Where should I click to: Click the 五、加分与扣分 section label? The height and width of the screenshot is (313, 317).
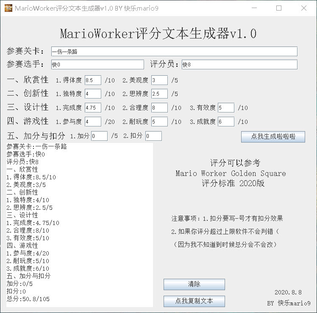click(x=36, y=136)
